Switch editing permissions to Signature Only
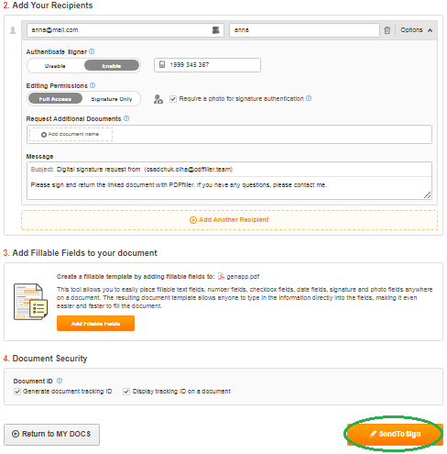The image size is (447, 454). (112, 99)
